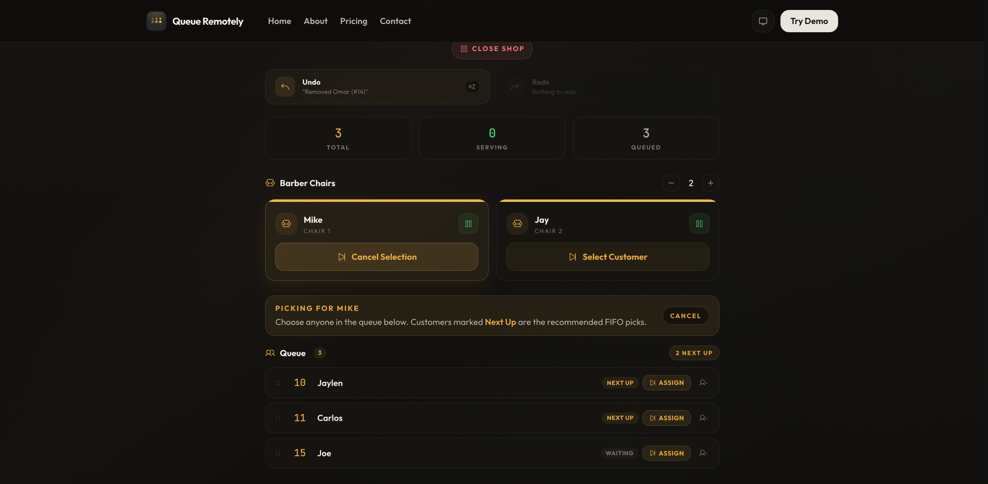Screen dimensions: 988x484
Task: Toggle shop closed with Close Shop
Action: 492,49
